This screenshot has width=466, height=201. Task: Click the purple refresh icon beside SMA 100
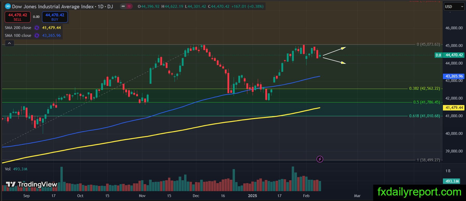pos(37,36)
